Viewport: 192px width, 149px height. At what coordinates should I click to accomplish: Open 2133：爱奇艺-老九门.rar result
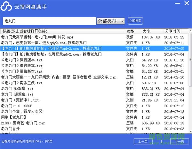point(26,123)
